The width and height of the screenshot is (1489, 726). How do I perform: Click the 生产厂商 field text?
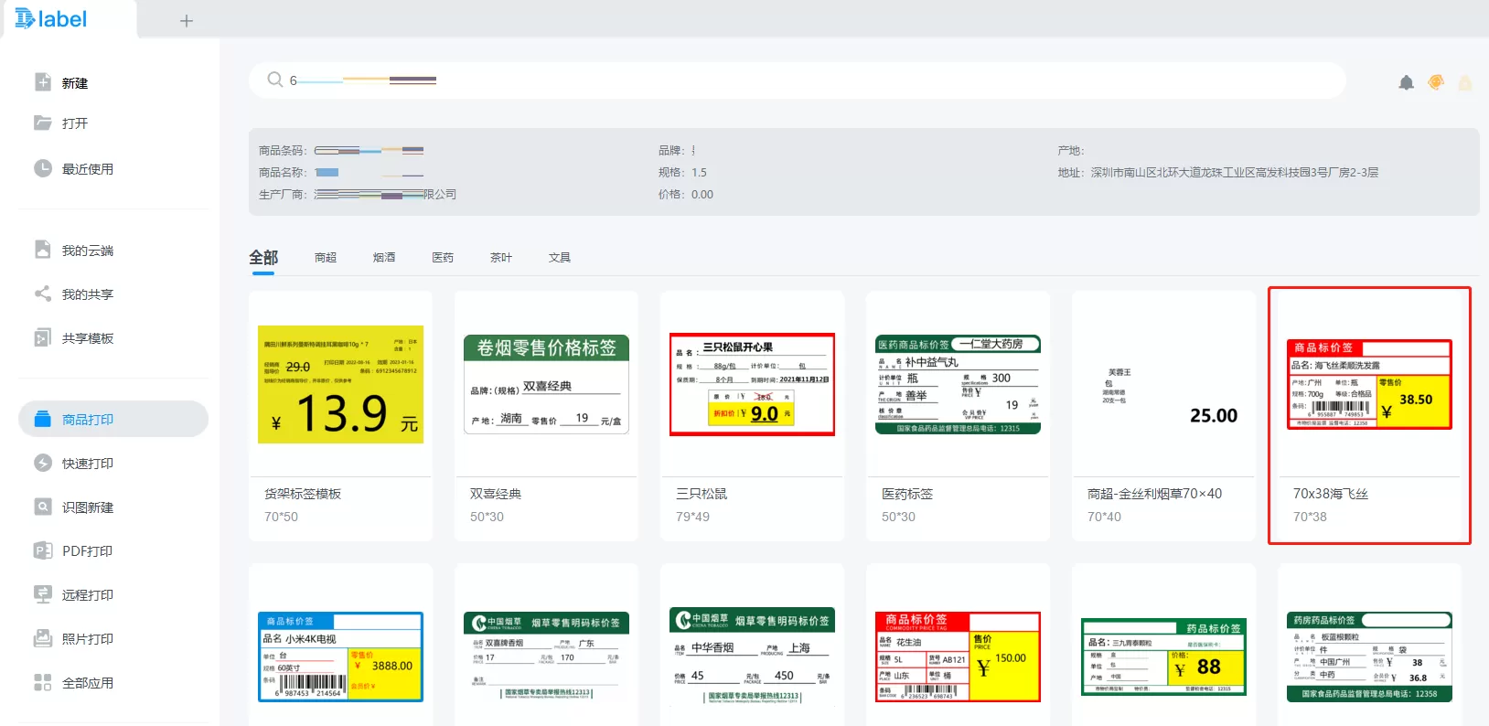(x=358, y=195)
